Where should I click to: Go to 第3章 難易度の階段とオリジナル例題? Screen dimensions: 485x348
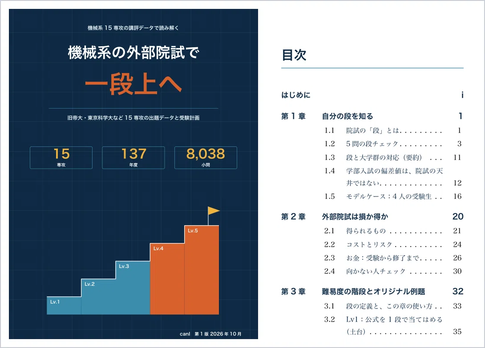click(372, 291)
